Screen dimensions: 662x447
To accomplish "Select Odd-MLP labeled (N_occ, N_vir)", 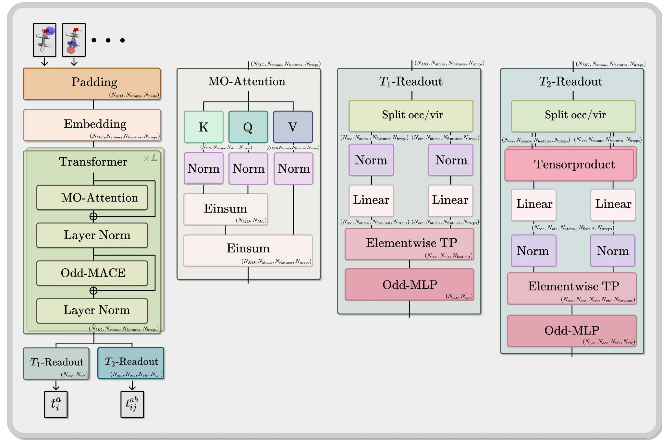I will [410, 284].
